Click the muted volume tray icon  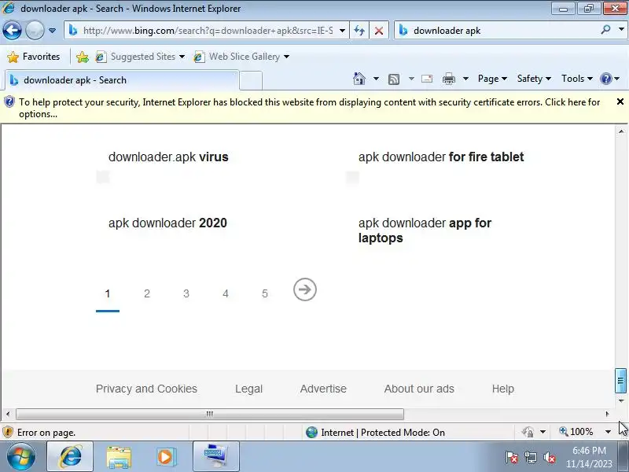[x=549, y=457]
